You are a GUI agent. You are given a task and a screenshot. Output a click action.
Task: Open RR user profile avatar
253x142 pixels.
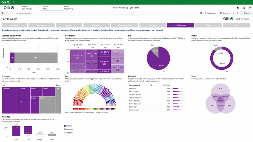pos(250,8)
